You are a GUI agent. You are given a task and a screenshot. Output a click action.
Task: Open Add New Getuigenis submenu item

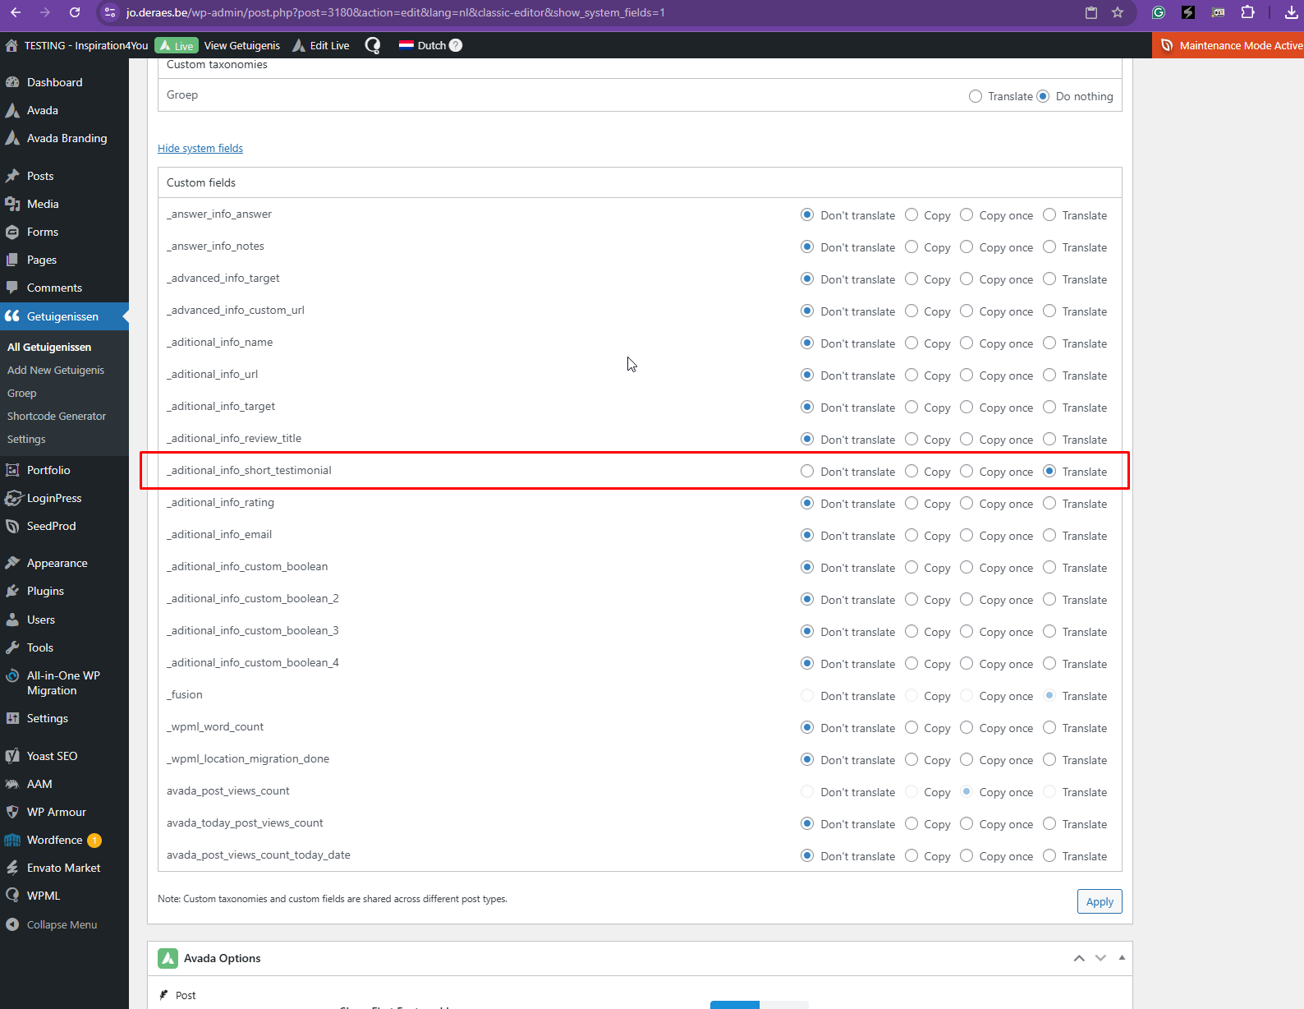point(56,370)
